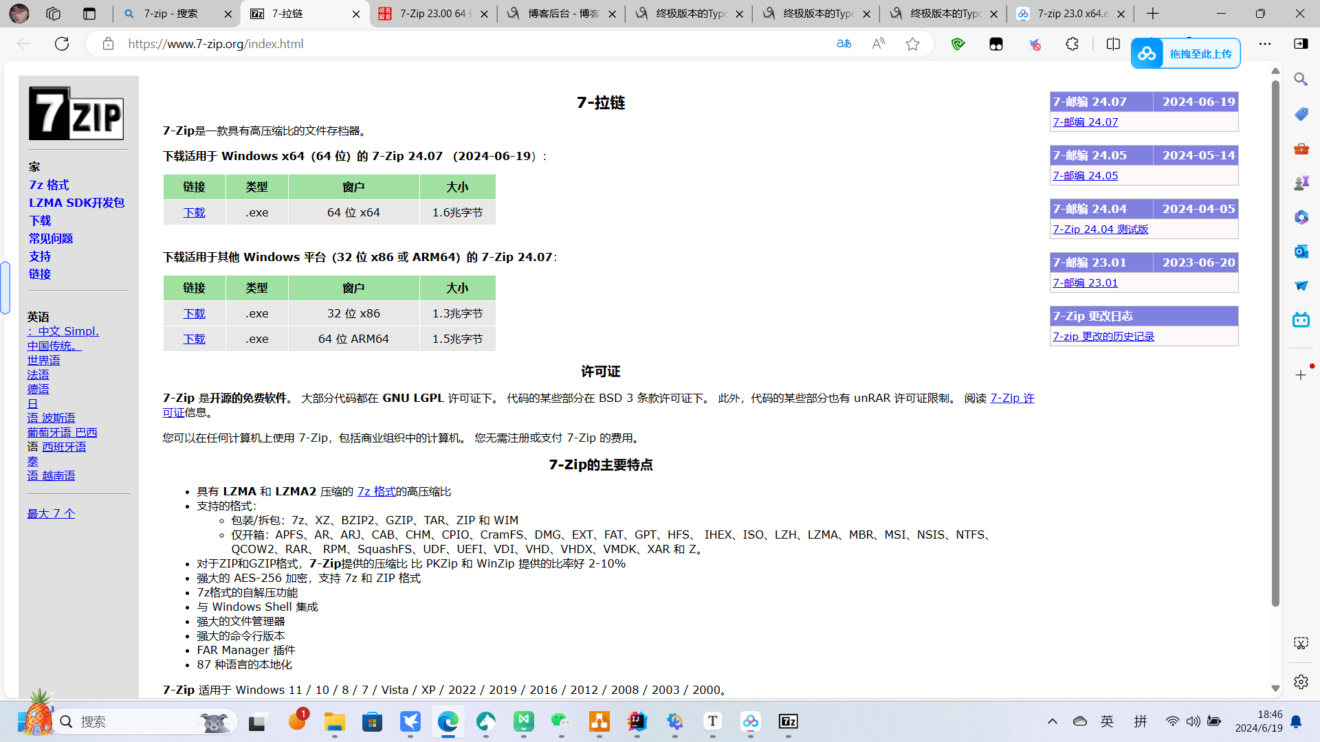
Task: Switch to the 7-Zip 23.00 64 tab
Action: point(432,14)
